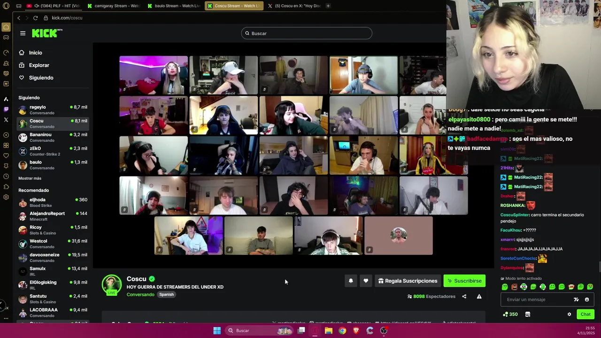601x338 pixels.
Task: Follow Coscu with the heart icon
Action: click(366, 281)
